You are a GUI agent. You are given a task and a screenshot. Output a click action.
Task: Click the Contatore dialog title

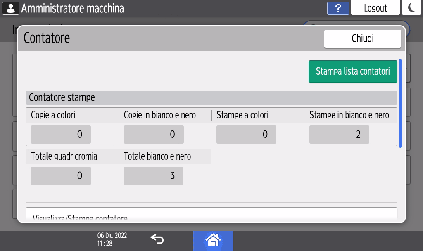(47, 38)
